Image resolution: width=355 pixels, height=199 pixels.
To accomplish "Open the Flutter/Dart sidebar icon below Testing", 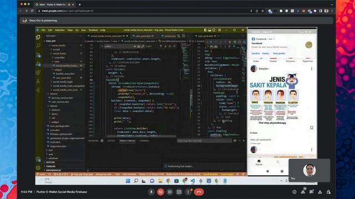I will pyautogui.click(x=38, y=90).
